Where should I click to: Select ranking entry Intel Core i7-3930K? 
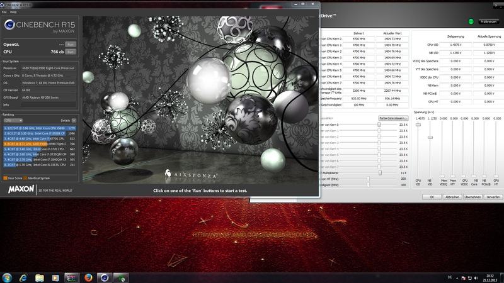pyautogui.click(x=40, y=133)
